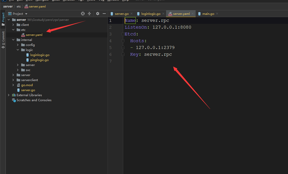
Task: Click the folder icon of the client directory
Action: point(18,25)
